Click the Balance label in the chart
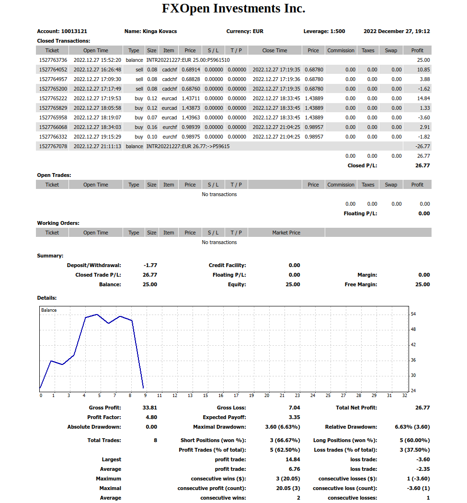Image resolution: width=467 pixels, height=503 pixels. click(x=49, y=310)
